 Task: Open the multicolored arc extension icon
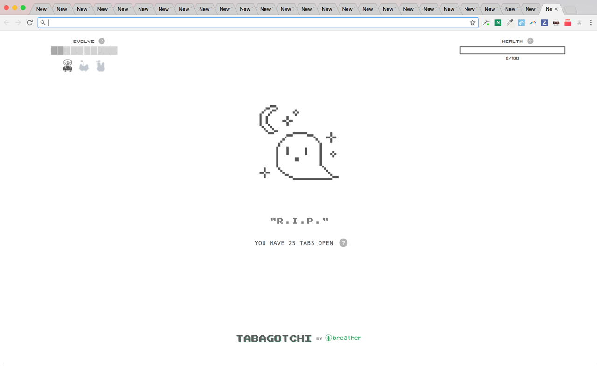[x=533, y=22]
